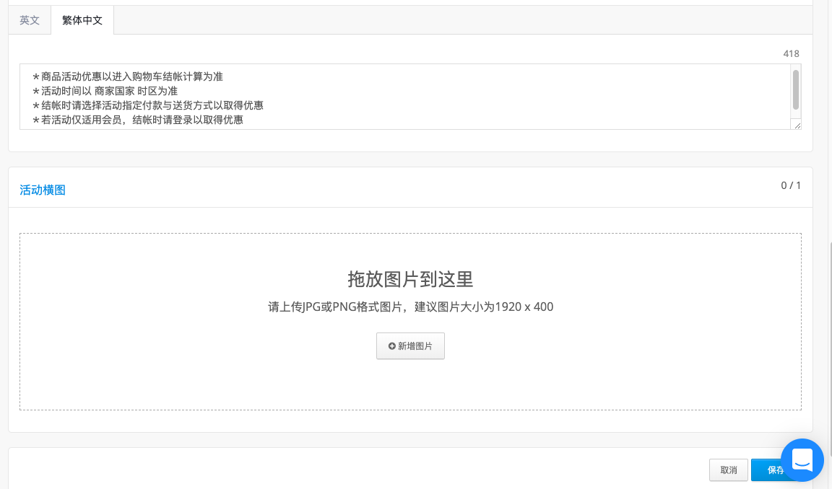Click the line ＊商品活动优惠以进入购物车结帐计算为准
Viewport: 832px width, 489px height.
(127, 77)
